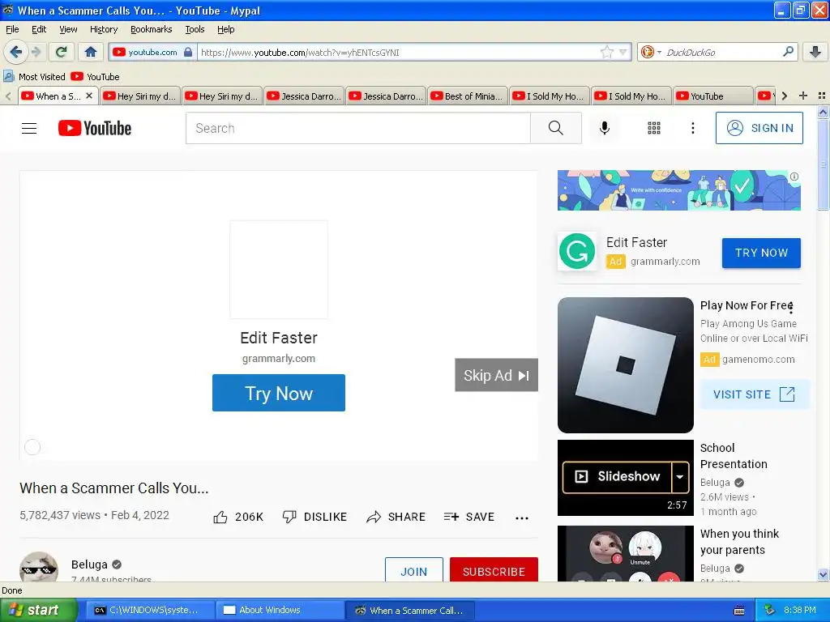The width and height of the screenshot is (830, 622).
Task: Start voice search with the microphone icon
Action: pyautogui.click(x=605, y=128)
